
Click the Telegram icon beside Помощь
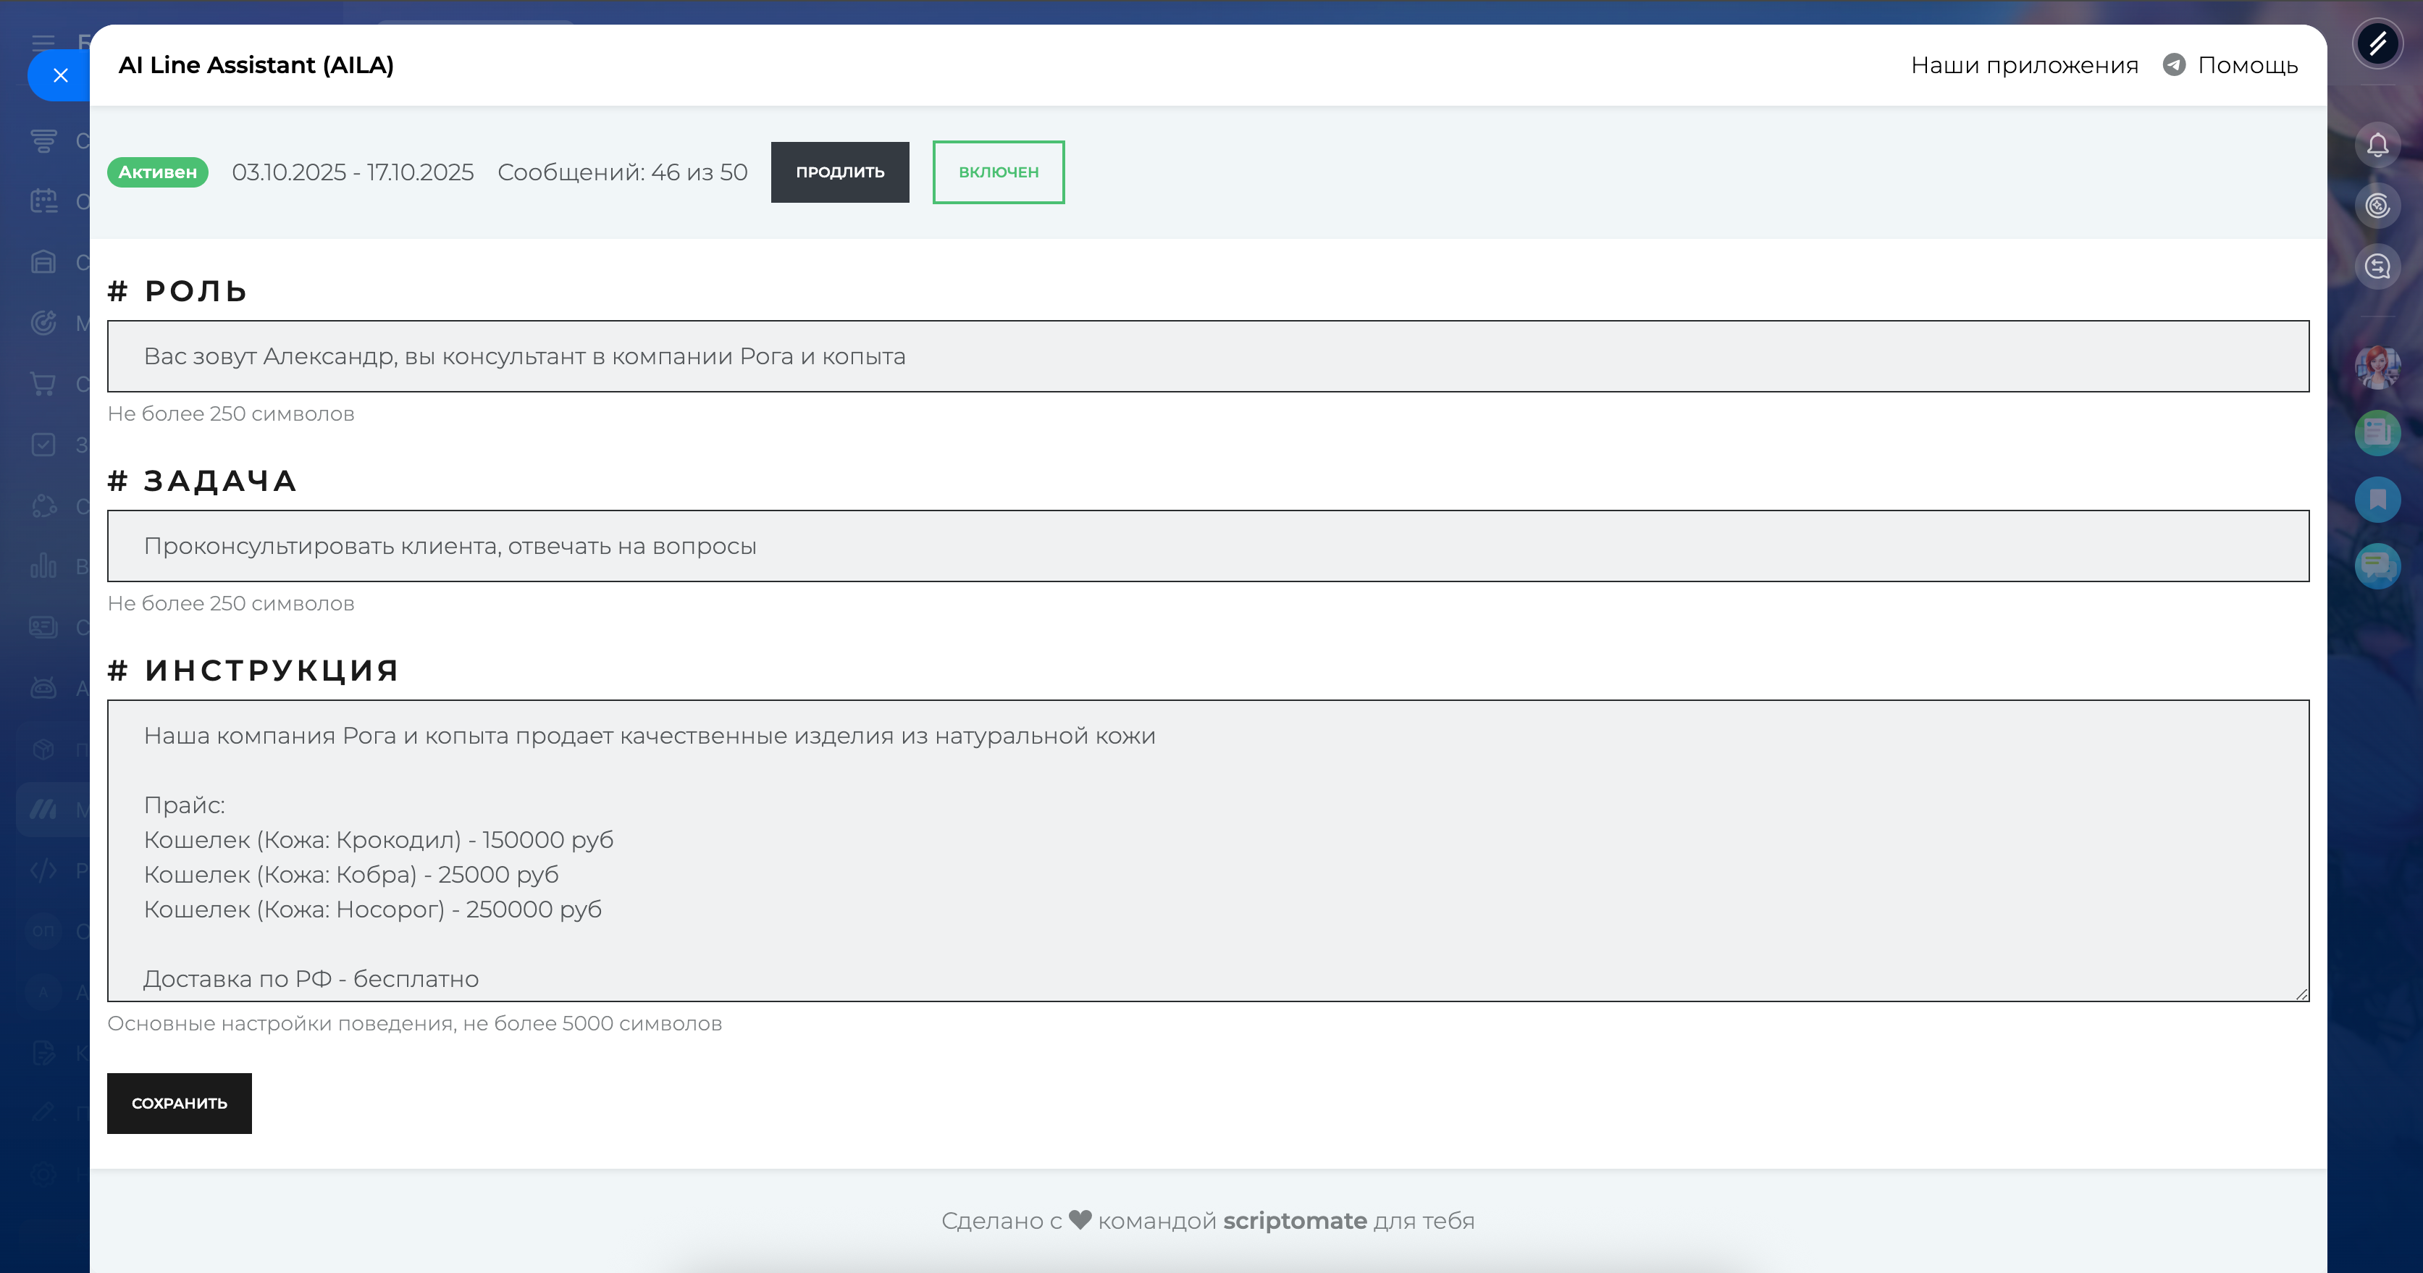click(x=2174, y=65)
